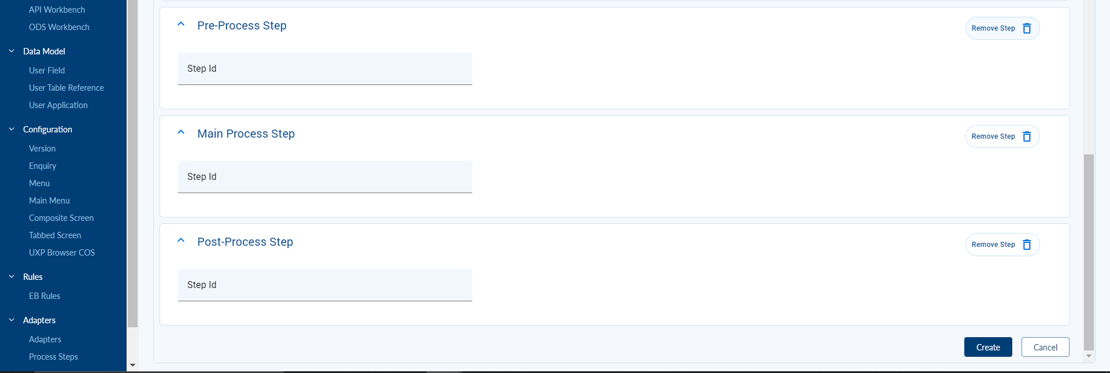Open Process Steps in sidebar

coord(53,357)
